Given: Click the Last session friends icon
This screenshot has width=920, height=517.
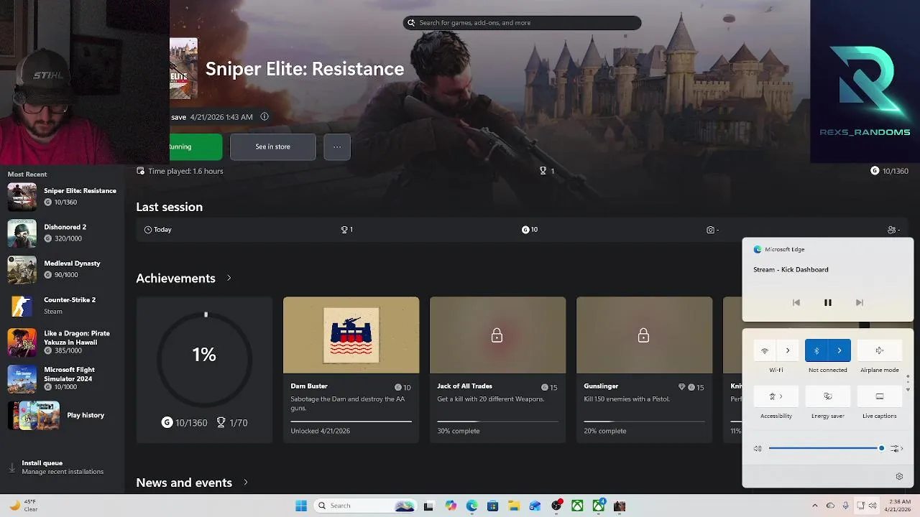Looking at the screenshot, I should point(891,230).
